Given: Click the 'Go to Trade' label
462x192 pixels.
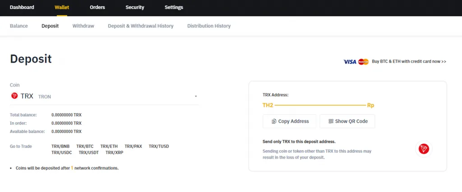Looking at the screenshot, I should point(21,146).
